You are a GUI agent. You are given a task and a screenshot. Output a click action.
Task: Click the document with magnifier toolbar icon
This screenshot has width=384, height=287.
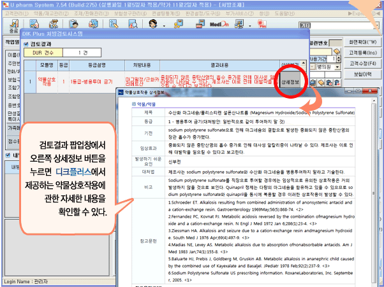133,24
